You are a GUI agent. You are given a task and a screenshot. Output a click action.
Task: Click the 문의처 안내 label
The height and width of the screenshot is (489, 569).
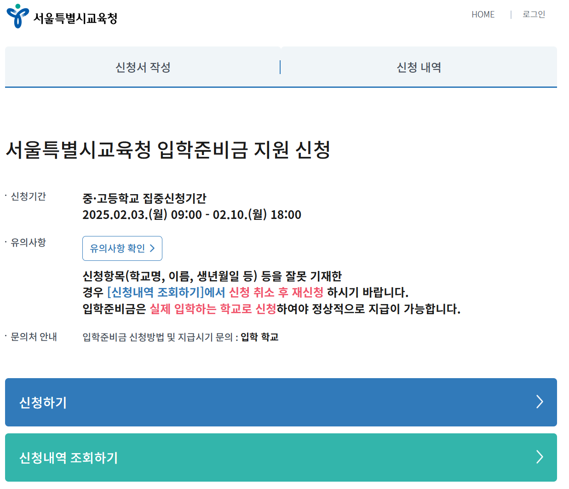pyautogui.click(x=34, y=337)
